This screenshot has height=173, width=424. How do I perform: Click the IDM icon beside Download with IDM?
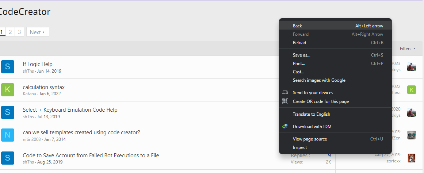(285, 127)
